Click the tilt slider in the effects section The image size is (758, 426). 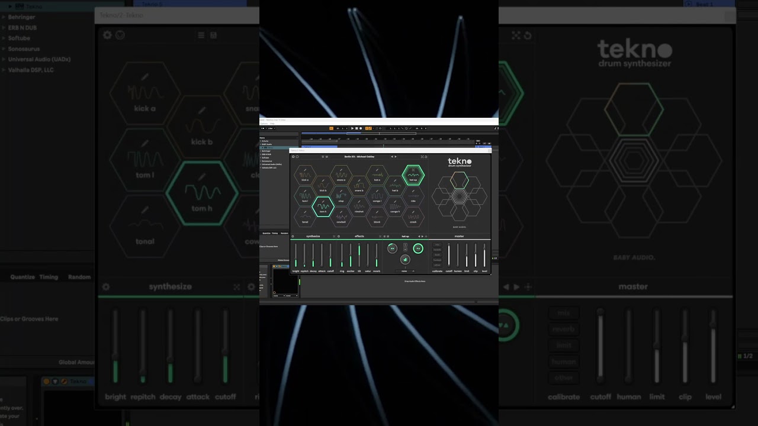[x=359, y=255]
